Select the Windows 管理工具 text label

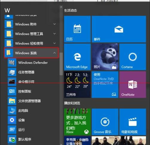(x=29, y=34)
